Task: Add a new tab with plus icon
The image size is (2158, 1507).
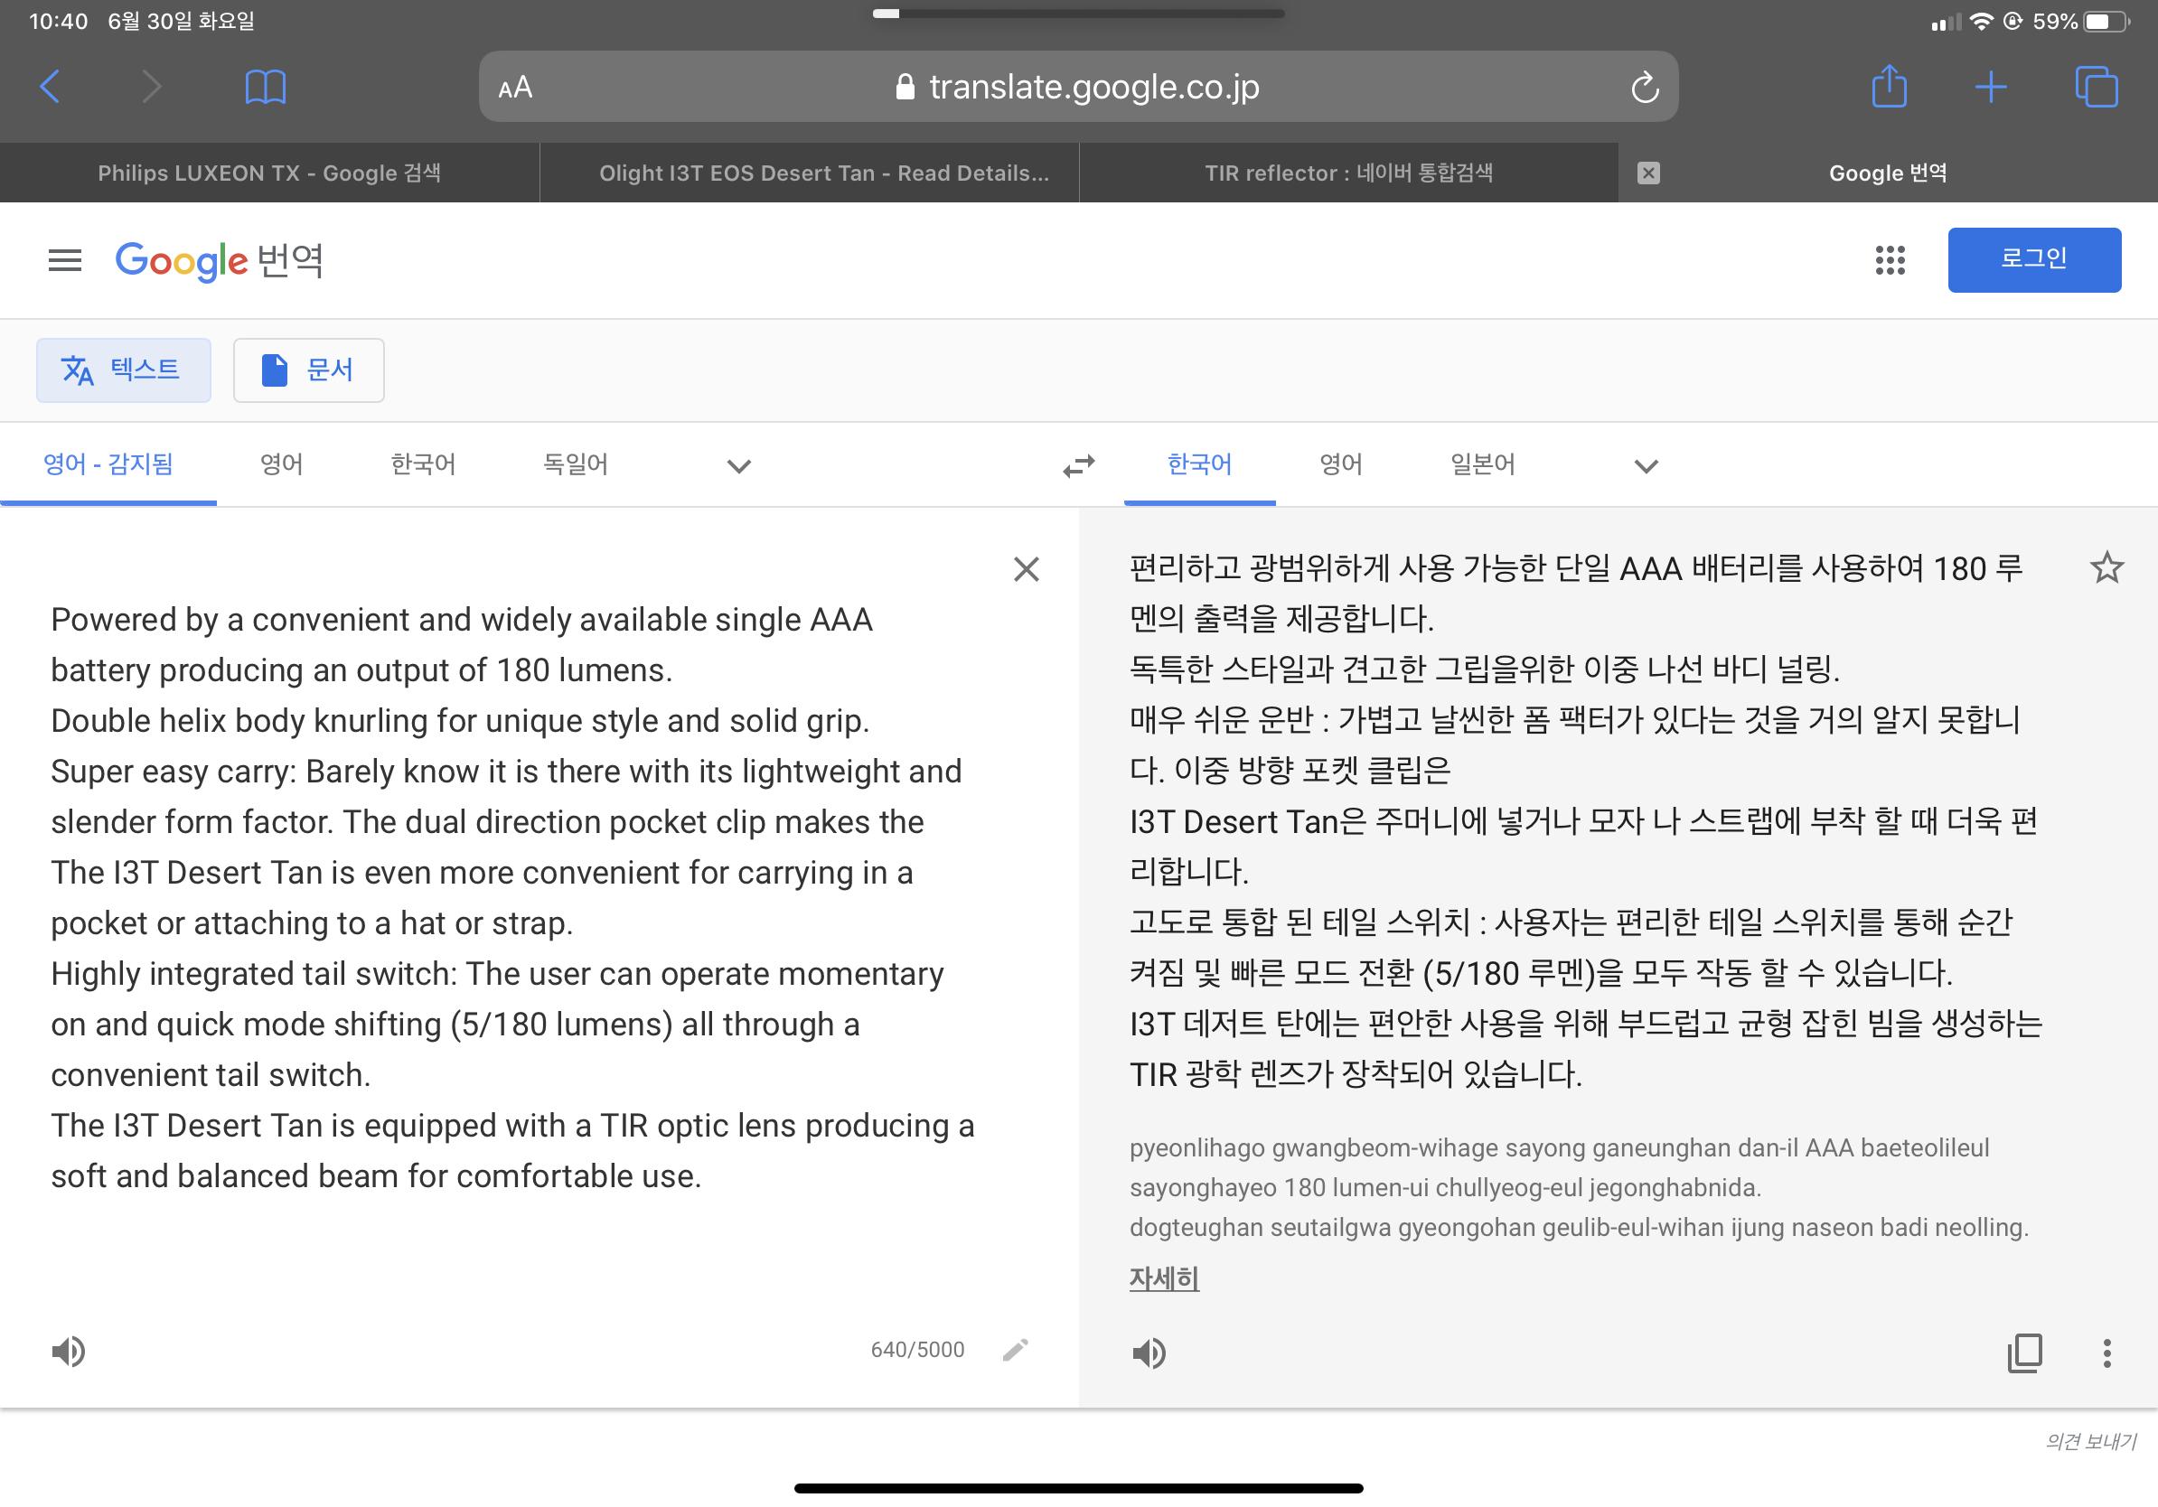Action: tap(1991, 88)
